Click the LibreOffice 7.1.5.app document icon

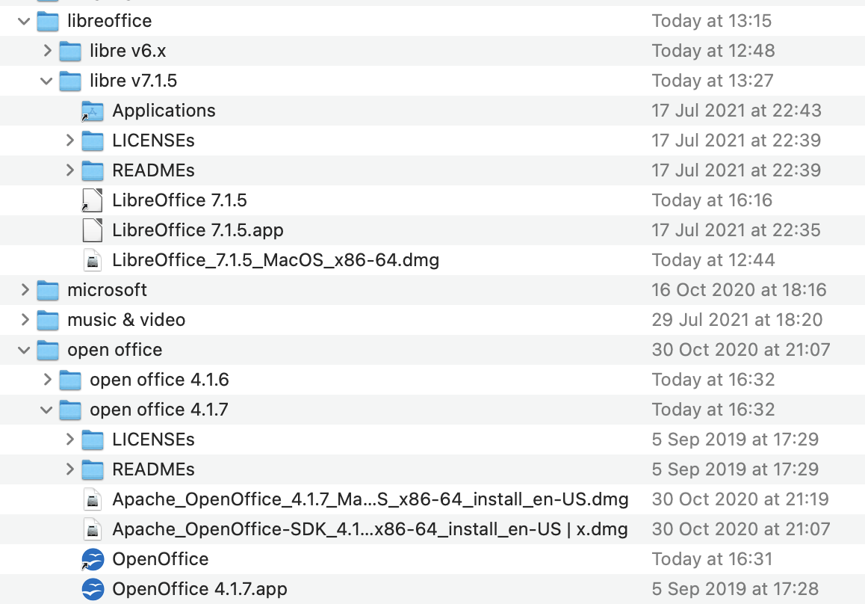click(x=93, y=230)
